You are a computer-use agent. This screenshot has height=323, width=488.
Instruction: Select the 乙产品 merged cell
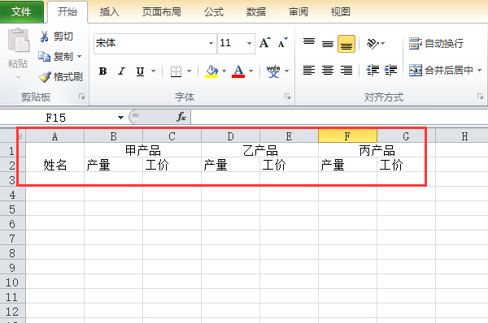pos(259,150)
